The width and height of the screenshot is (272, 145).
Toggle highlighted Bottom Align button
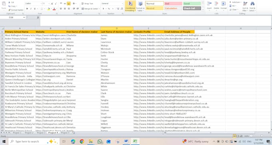pyautogui.click(x=69, y=4)
